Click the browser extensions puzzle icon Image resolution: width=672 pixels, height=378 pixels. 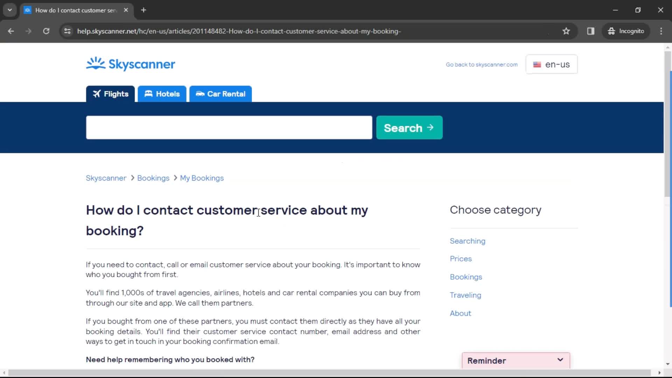click(x=591, y=31)
